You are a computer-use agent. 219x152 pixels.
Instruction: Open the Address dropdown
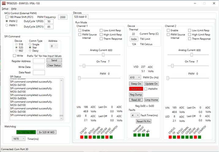pyautogui.click(x=54, y=46)
